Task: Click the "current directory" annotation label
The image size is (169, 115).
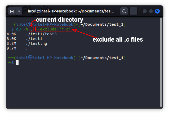Action: click(59, 20)
